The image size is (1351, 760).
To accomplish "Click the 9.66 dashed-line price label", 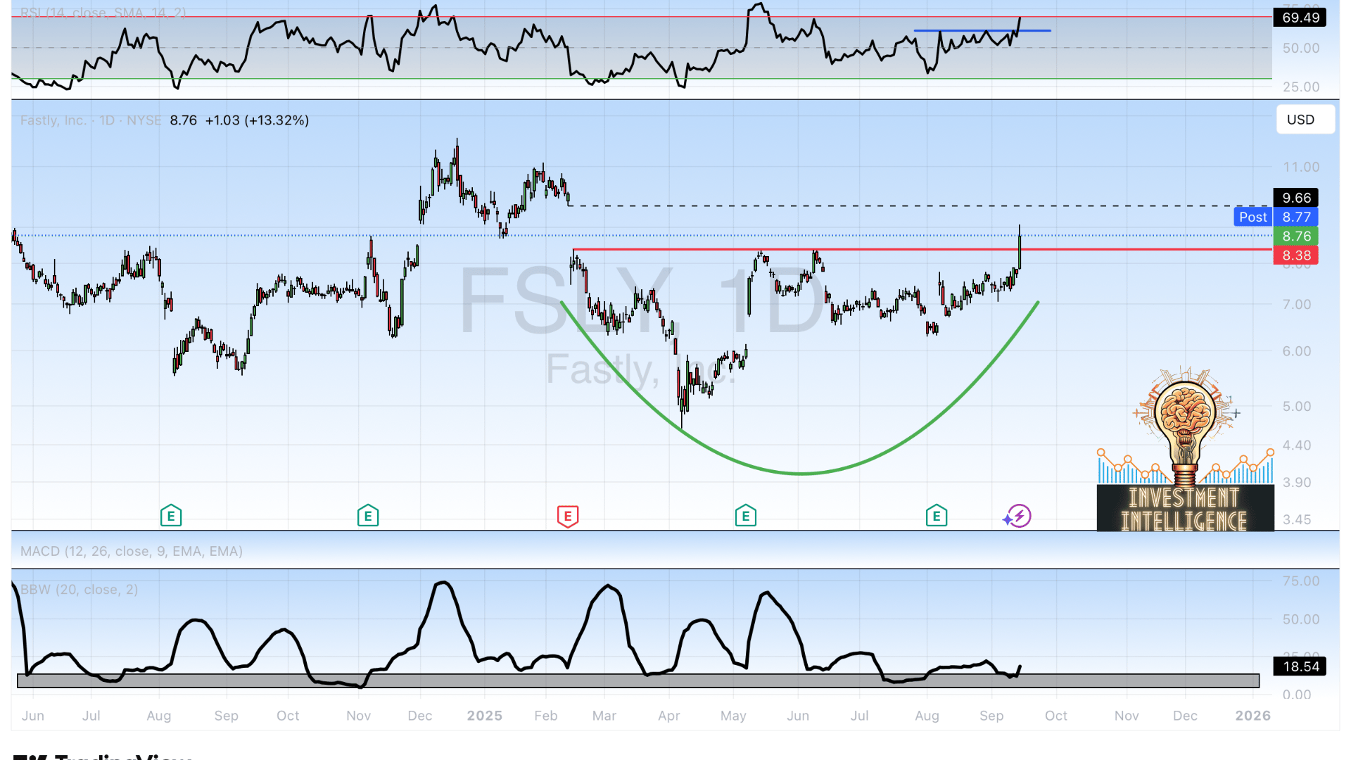I will (1295, 198).
